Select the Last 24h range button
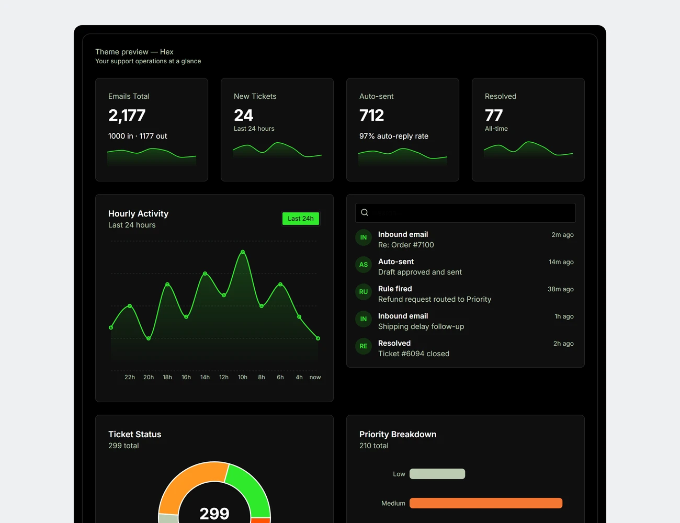Image resolution: width=680 pixels, height=523 pixels. (301, 219)
